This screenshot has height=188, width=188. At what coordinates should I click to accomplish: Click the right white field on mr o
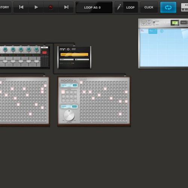pos(82,59)
